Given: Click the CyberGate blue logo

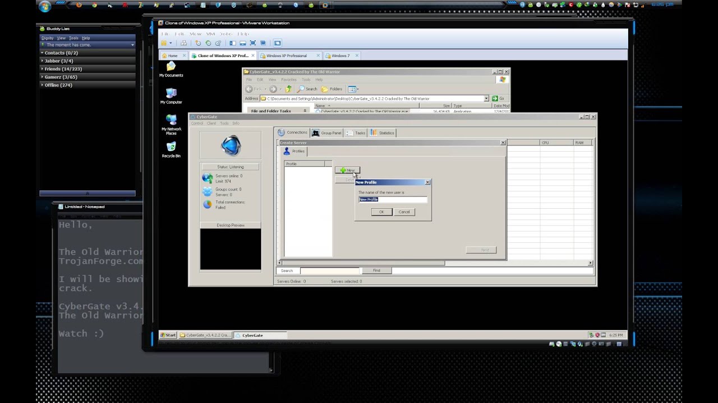Looking at the screenshot, I should click(x=231, y=146).
